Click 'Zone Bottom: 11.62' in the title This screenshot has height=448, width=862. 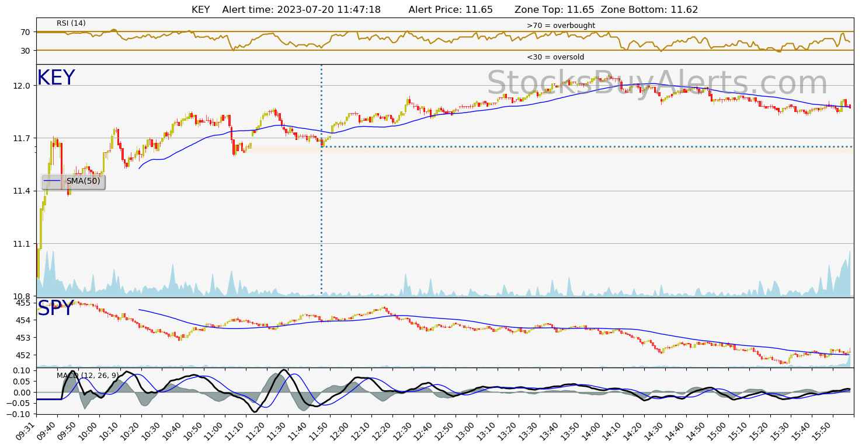pos(649,10)
